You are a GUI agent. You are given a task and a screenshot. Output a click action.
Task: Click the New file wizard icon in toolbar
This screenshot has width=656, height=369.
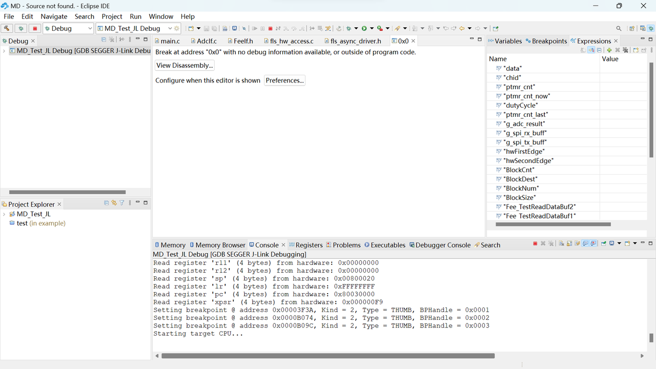(191, 28)
